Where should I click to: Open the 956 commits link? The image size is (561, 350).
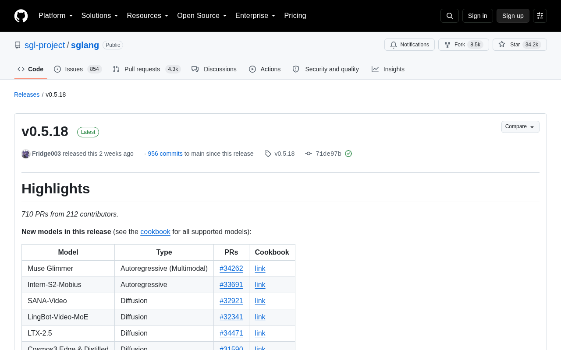[x=165, y=154]
